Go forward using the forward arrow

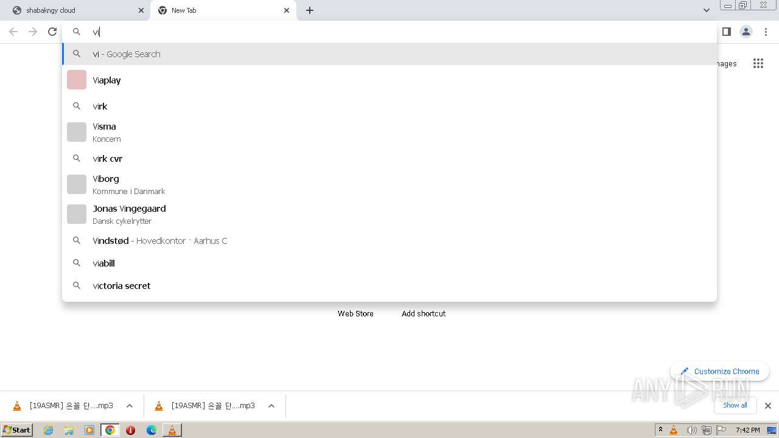click(x=33, y=32)
